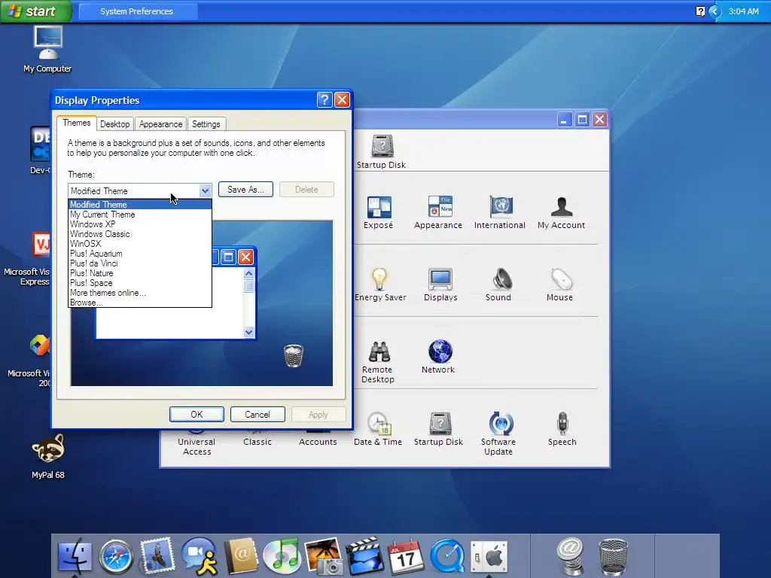Viewport: 771px width, 578px height.
Task: Open Energy Saver preferences
Action: tap(380, 284)
